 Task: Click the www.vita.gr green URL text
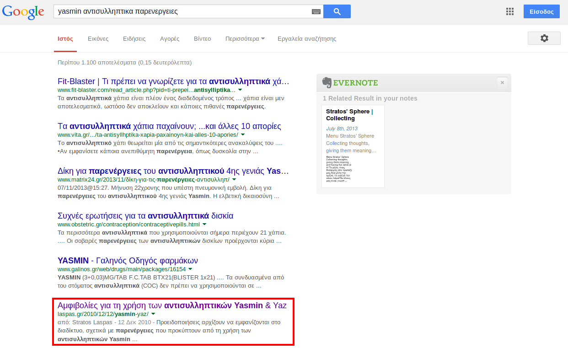coord(148,135)
